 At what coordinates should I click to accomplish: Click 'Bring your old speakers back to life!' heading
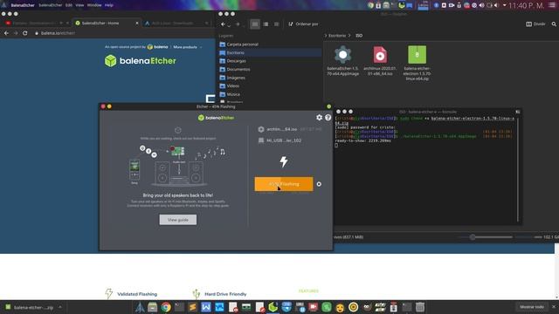178,195
